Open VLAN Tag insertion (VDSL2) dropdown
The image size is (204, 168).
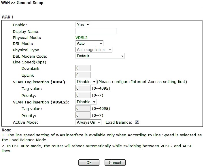pos(86,102)
